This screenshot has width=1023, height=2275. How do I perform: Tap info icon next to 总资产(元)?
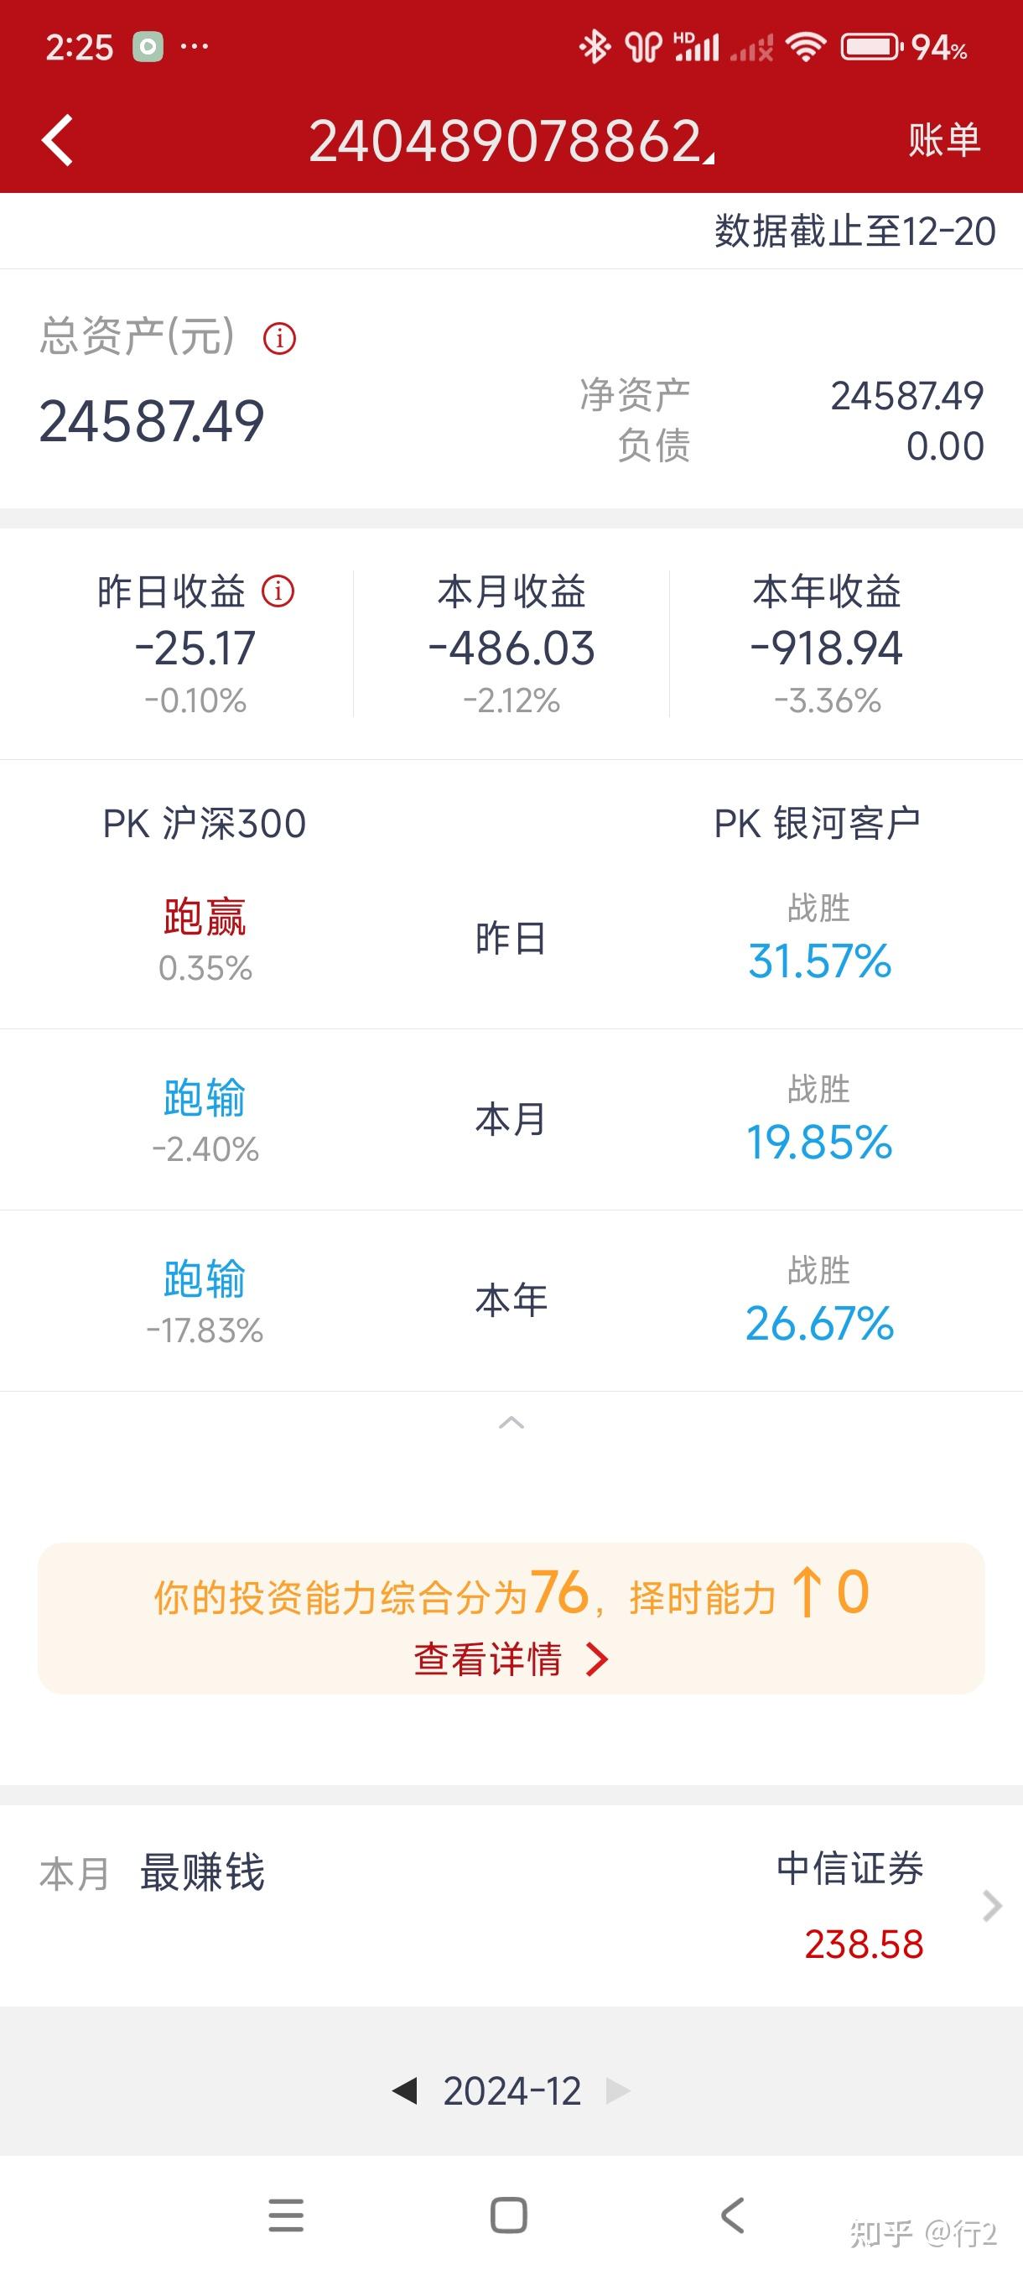point(280,338)
